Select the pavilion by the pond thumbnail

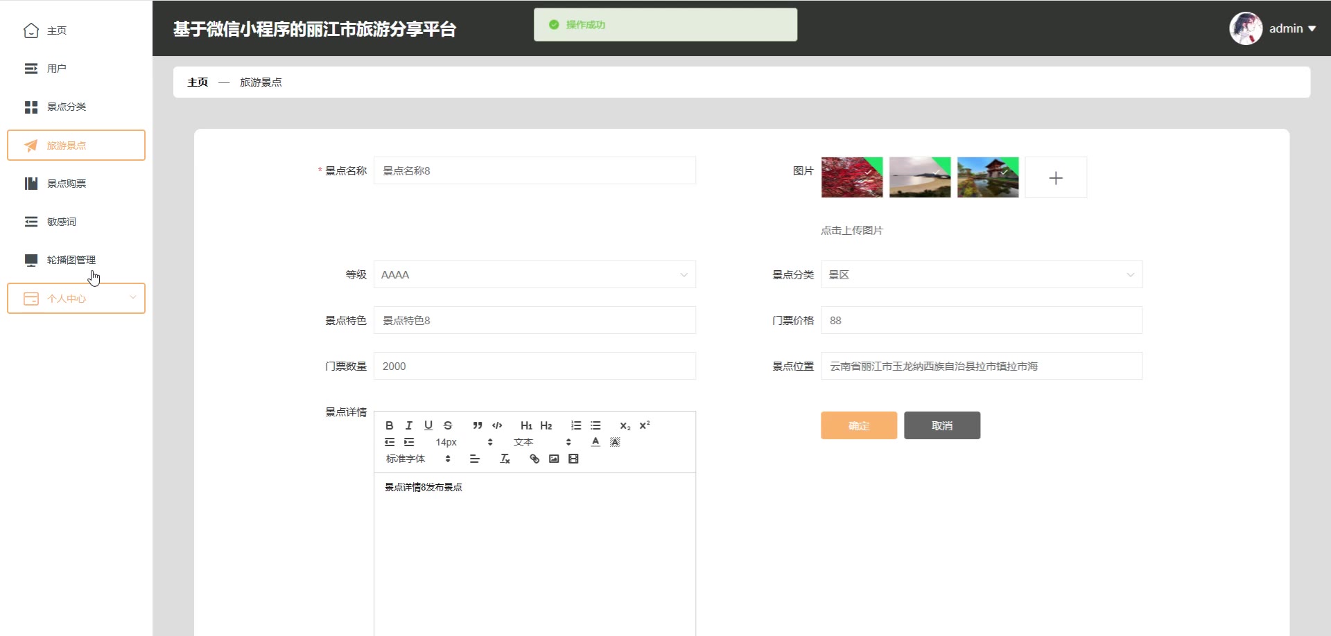coord(988,177)
